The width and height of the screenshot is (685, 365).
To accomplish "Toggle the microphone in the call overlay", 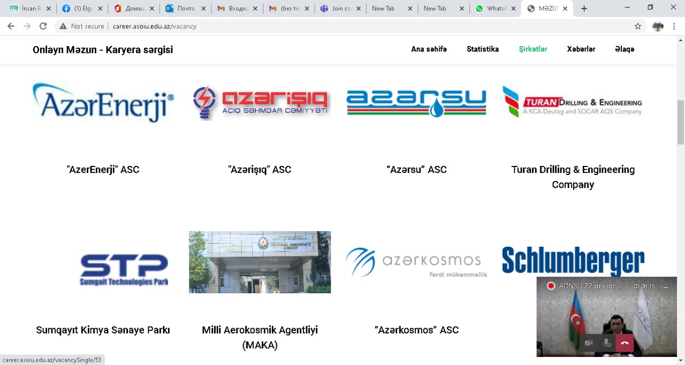I will (607, 343).
